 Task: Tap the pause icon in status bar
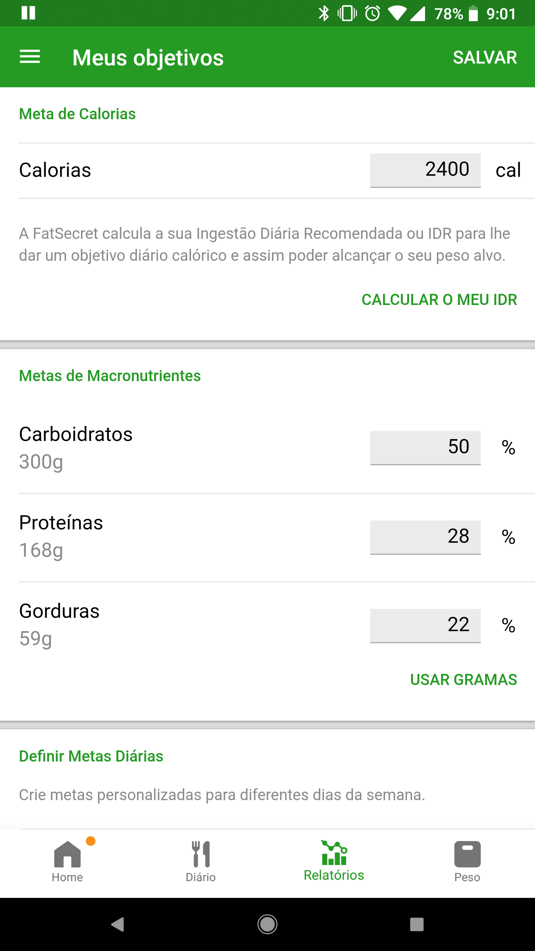click(x=28, y=13)
